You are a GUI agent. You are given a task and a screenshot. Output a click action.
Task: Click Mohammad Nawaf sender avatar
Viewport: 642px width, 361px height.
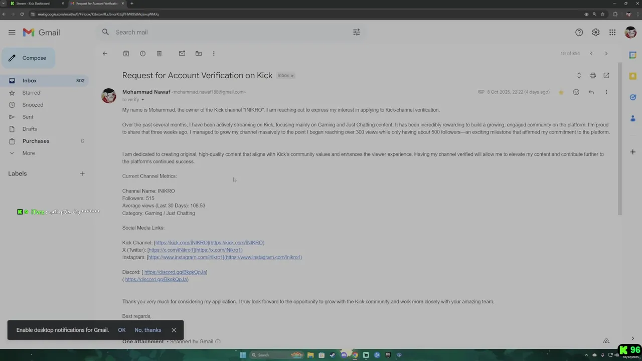tap(109, 96)
